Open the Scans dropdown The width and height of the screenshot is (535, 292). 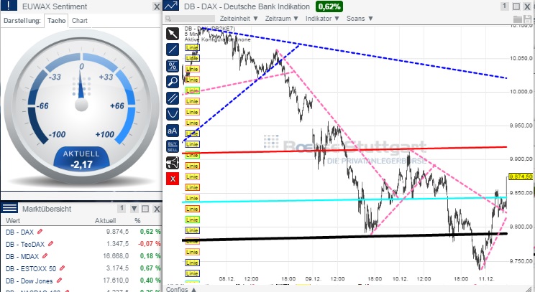(x=360, y=19)
